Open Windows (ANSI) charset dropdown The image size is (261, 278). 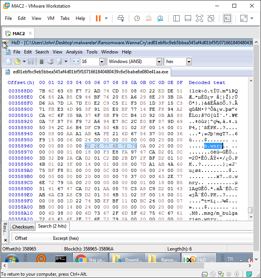159,62
